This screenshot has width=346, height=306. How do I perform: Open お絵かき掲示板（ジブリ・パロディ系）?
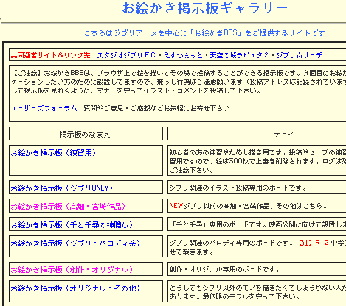click(x=75, y=243)
